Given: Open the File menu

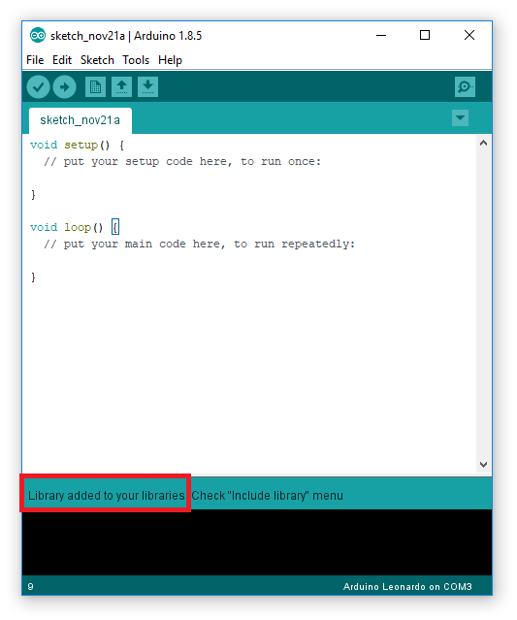Looking at the screenshot, I should pyautogui.click(x=35, y=60).
